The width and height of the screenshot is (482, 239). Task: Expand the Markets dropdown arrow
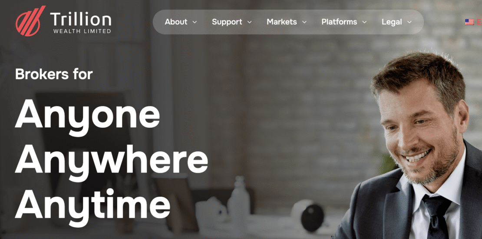pyautogui.click(x=304, y=22)
